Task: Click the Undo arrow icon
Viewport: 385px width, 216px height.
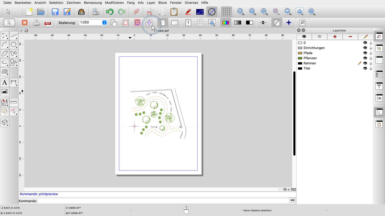Action: coord(110,12)
